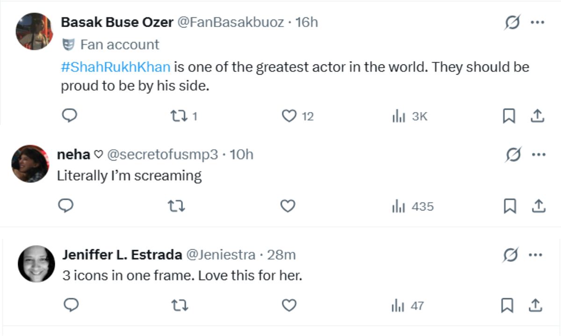Open neha's profile picture
This screenshot has height=336, width=561.
(x=30, y=163)
